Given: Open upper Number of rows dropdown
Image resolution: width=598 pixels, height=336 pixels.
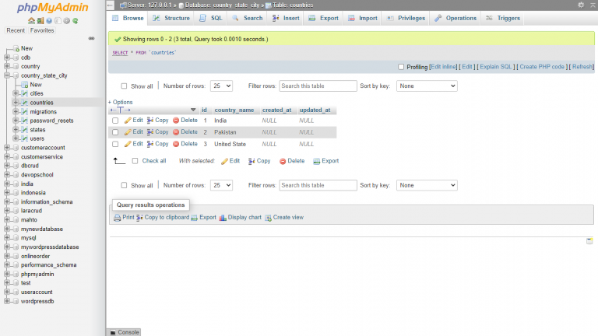Looking at the screenshot, I should pos(221,86).
